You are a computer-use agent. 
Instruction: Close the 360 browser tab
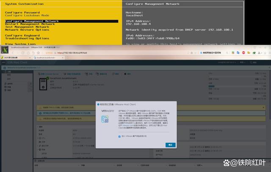[30, 57]
